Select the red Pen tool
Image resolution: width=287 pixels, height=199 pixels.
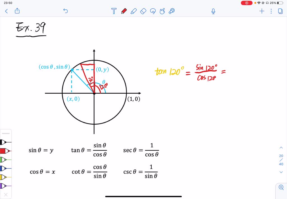124,11
